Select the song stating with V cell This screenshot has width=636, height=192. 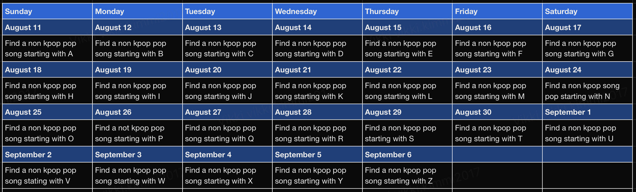point(47,175)
